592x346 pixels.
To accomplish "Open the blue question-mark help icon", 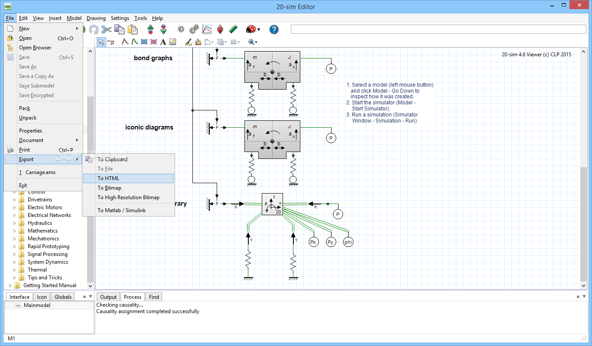I will click(x=274, y=29).
